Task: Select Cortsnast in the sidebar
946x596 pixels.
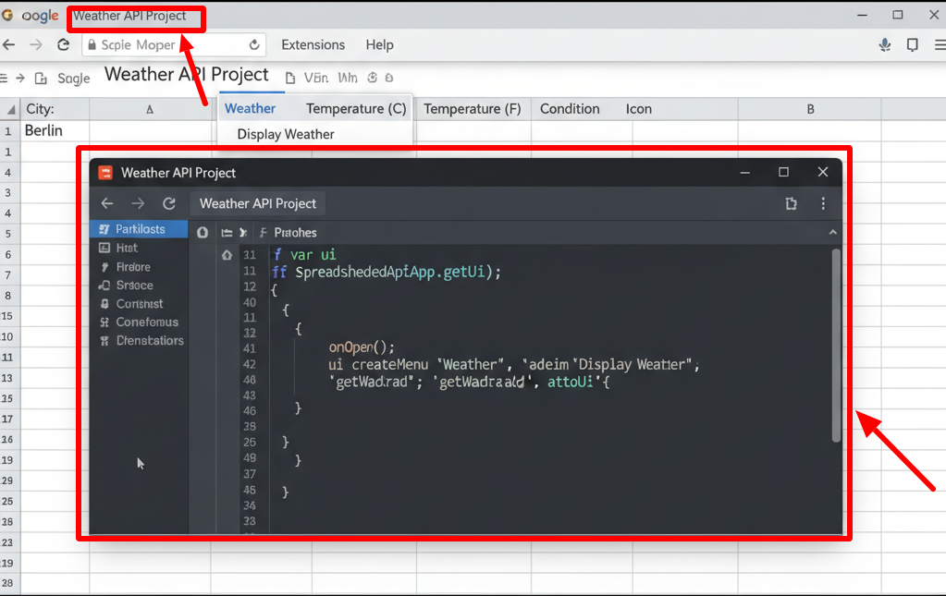Action: tap(140, 304)
